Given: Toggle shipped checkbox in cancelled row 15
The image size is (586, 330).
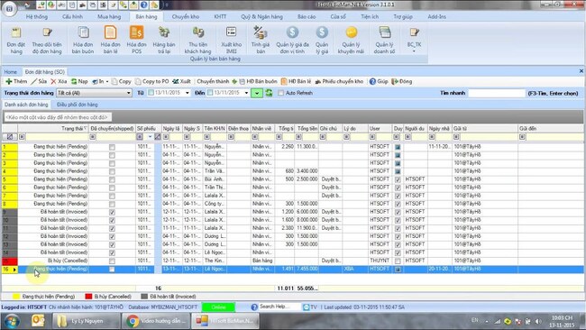Looking at the screenshot, I should tap(112, 261).
